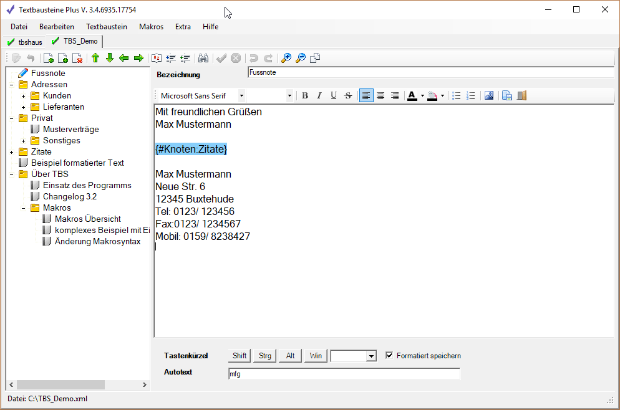This screenshot has height=410, width=620.
Task: Collapse the Makros folder in tree
Action: [x=23, y=208]
